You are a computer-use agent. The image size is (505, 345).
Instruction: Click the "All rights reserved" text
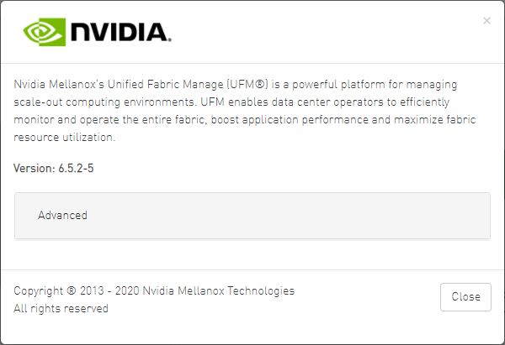(61, 308)
